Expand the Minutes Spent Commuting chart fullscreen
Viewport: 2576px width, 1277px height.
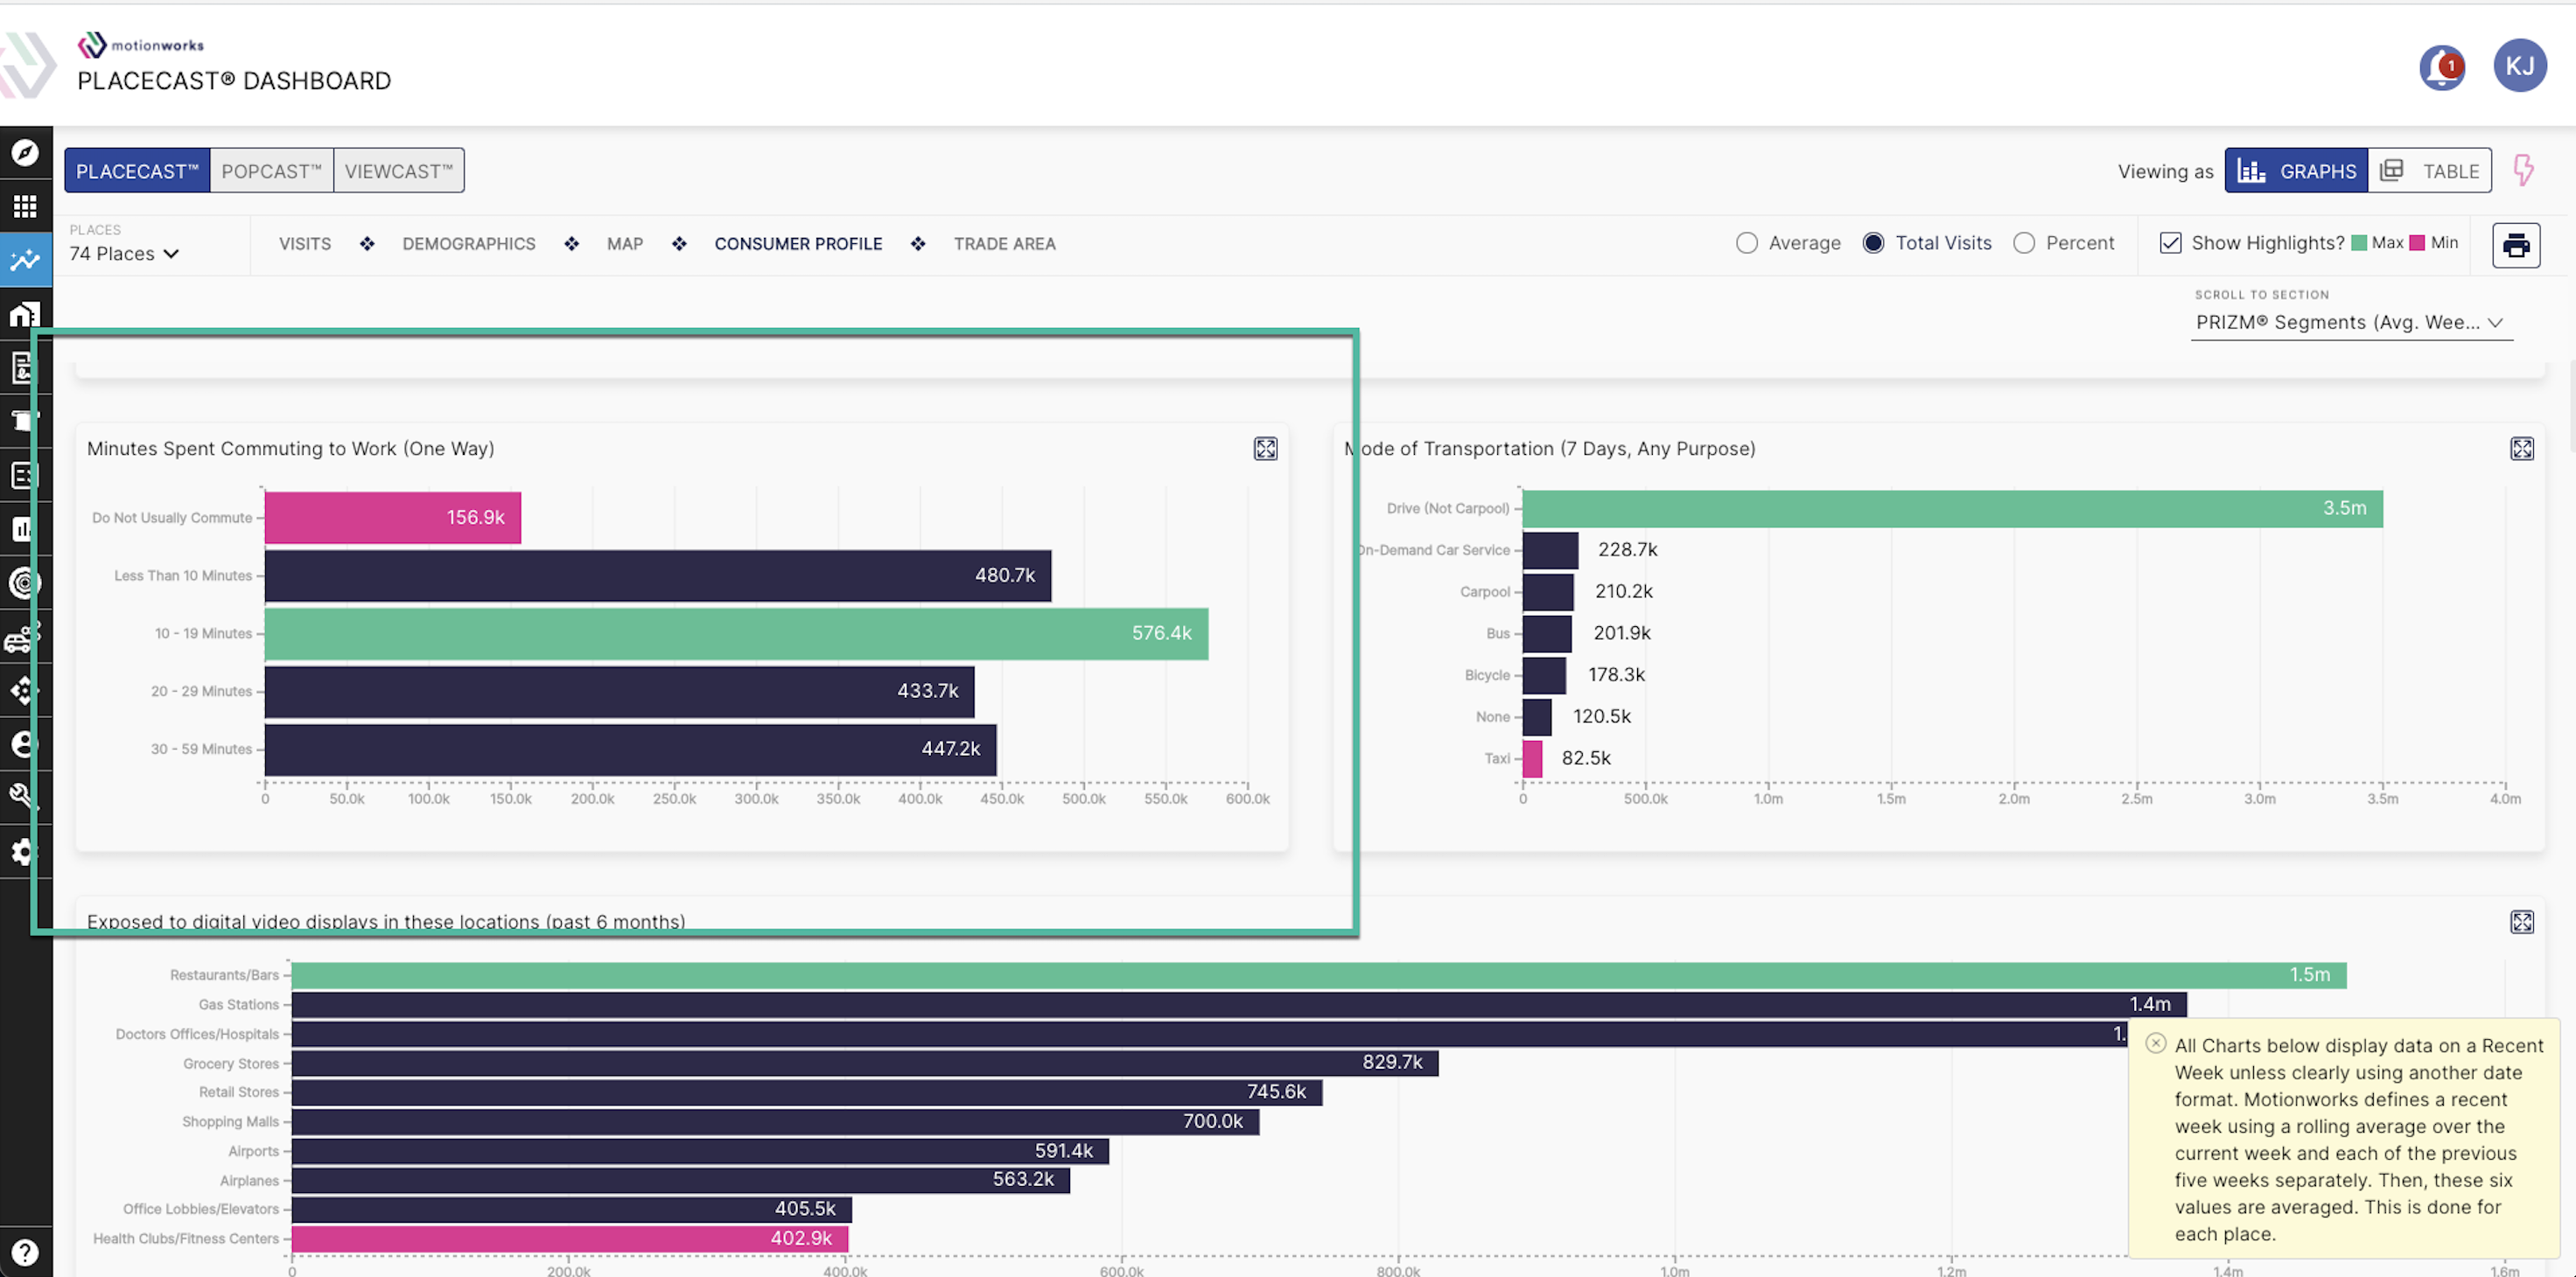tap(1265, 449)
